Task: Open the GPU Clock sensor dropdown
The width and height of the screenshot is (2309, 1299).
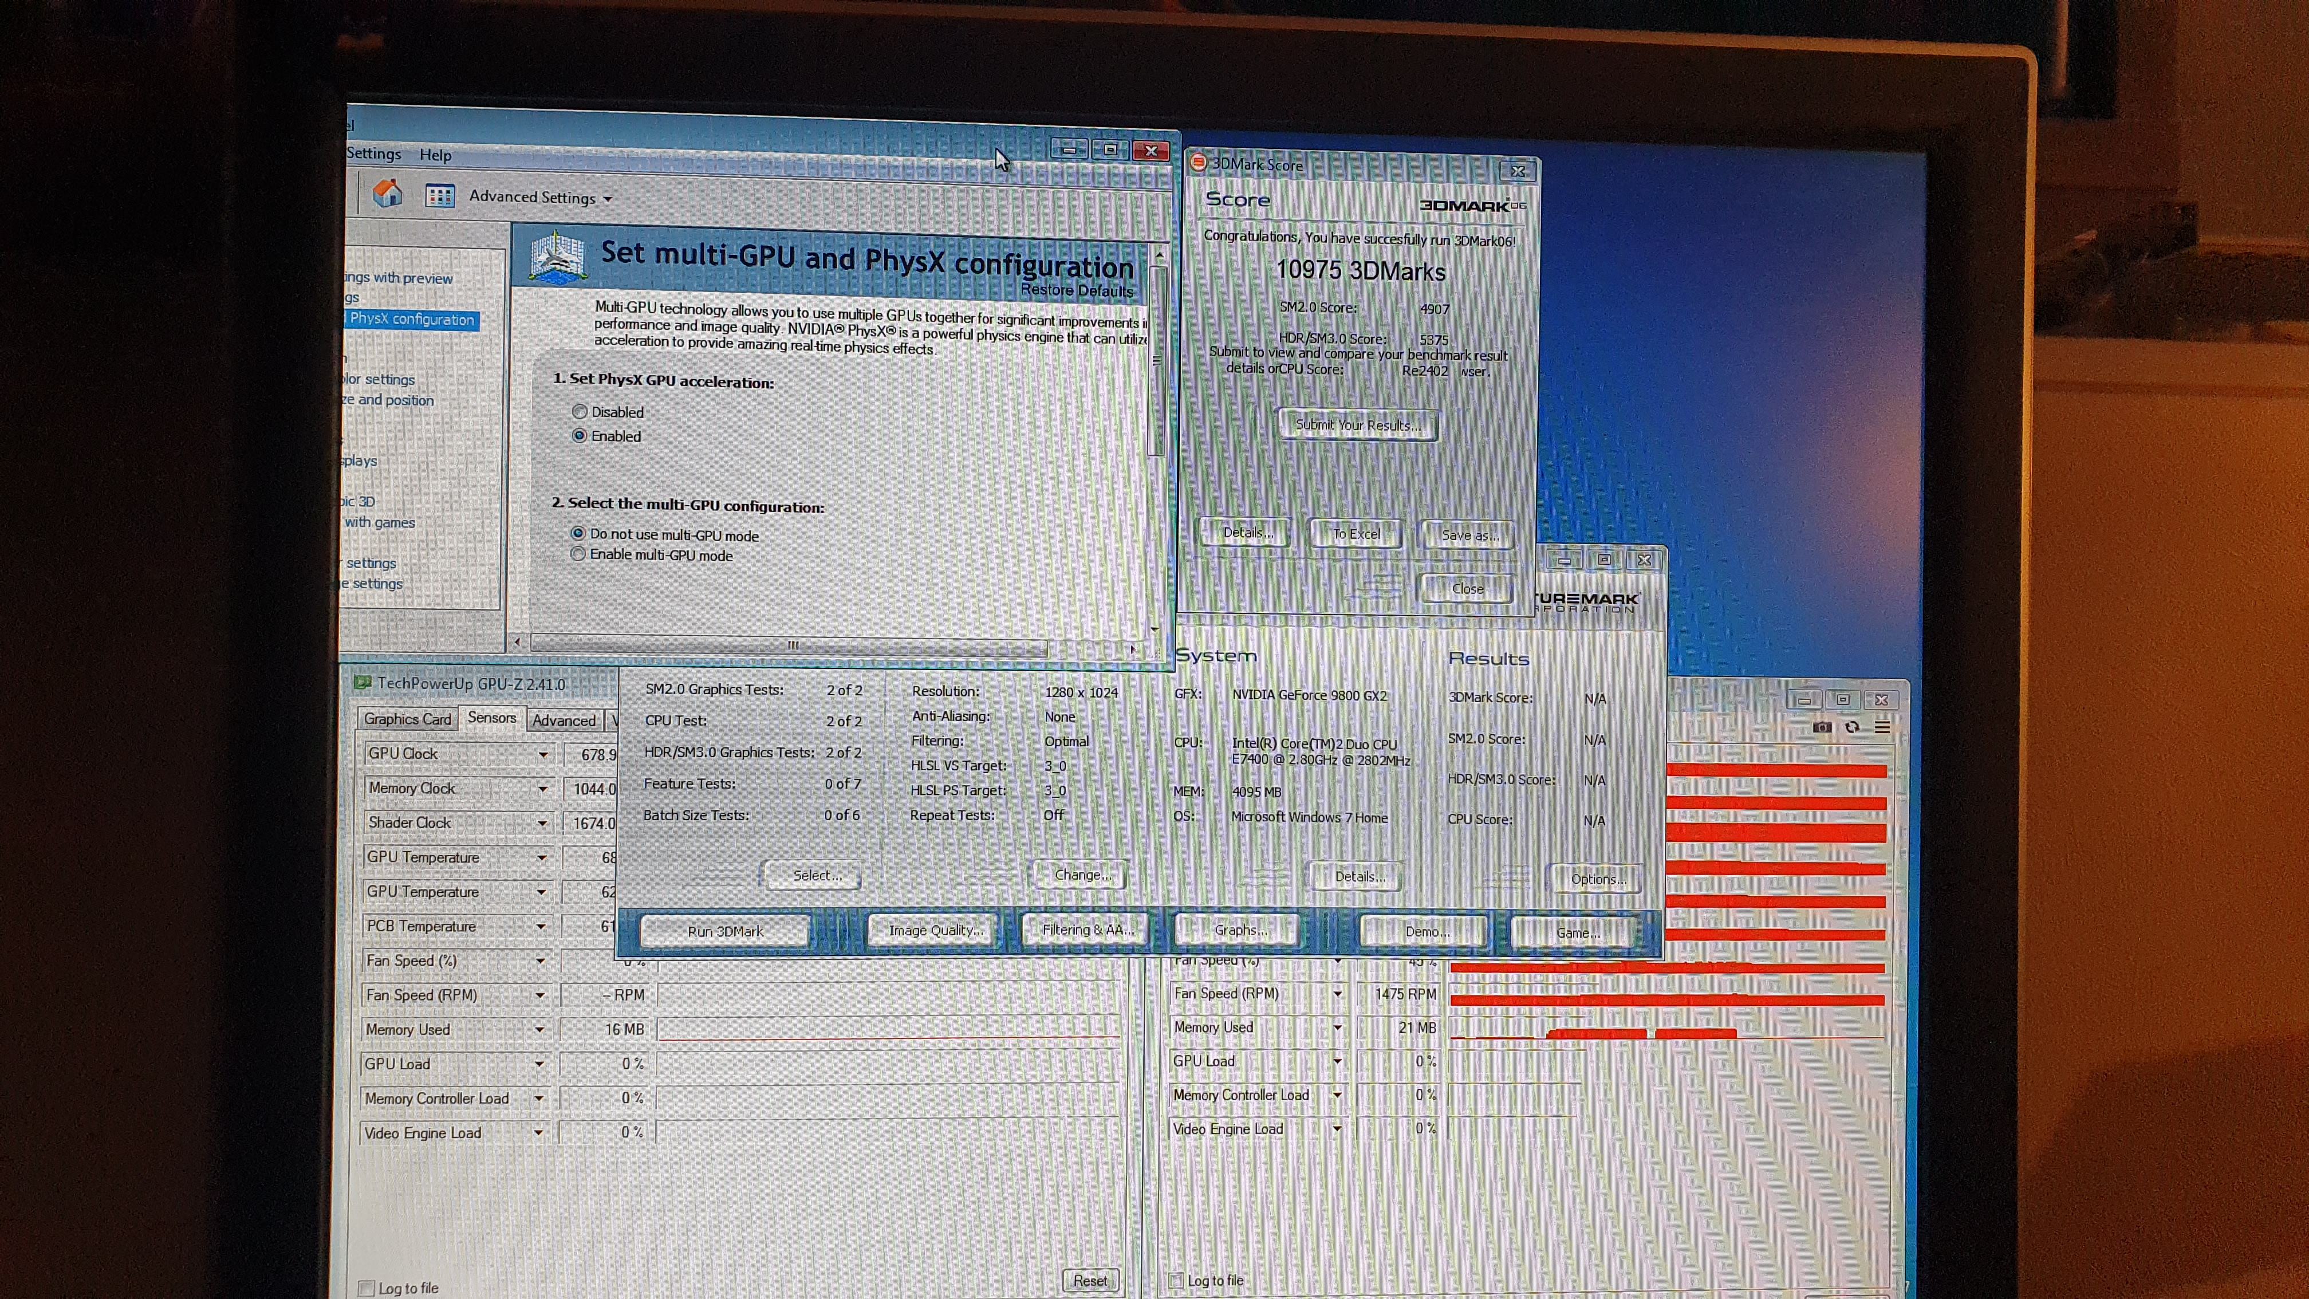Action: click(542, 754)
